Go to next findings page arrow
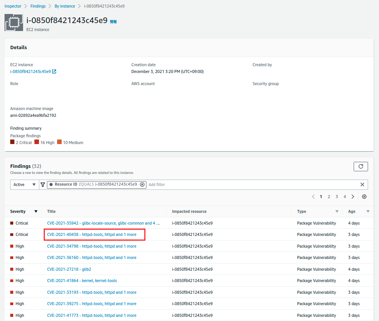The width and height of the screenshot is (379, 321). click(353, 197)
